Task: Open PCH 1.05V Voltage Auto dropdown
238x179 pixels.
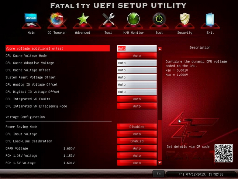Action: [x=137, y=156]
